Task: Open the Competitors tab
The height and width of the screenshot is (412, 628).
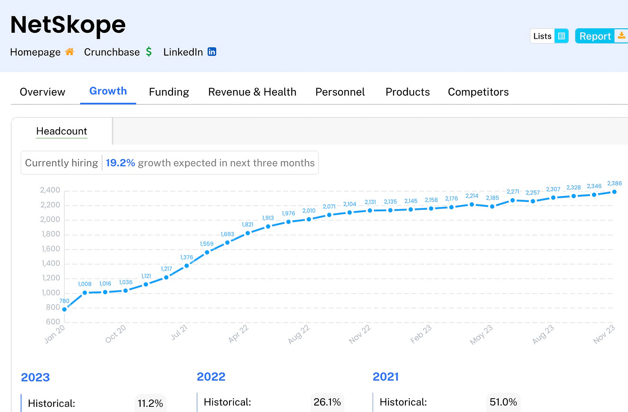Action: pos(478,92)
